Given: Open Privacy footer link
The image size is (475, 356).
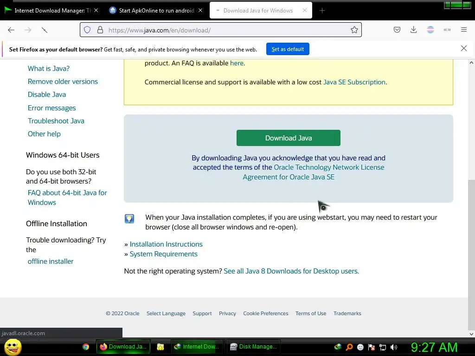Looking at the screenshot, I should (x=227, y=314).
